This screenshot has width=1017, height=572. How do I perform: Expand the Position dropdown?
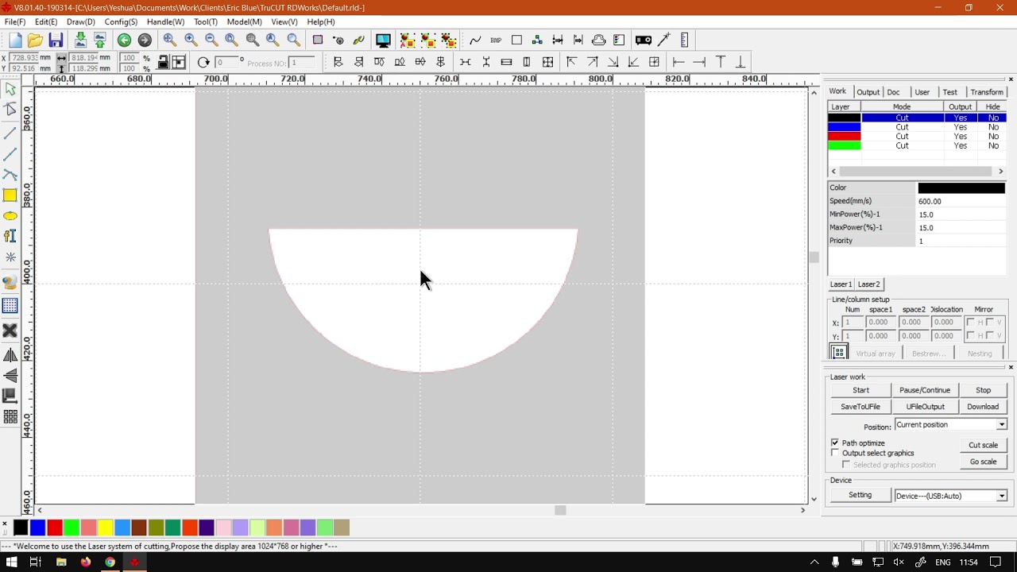pos(1001,425)
